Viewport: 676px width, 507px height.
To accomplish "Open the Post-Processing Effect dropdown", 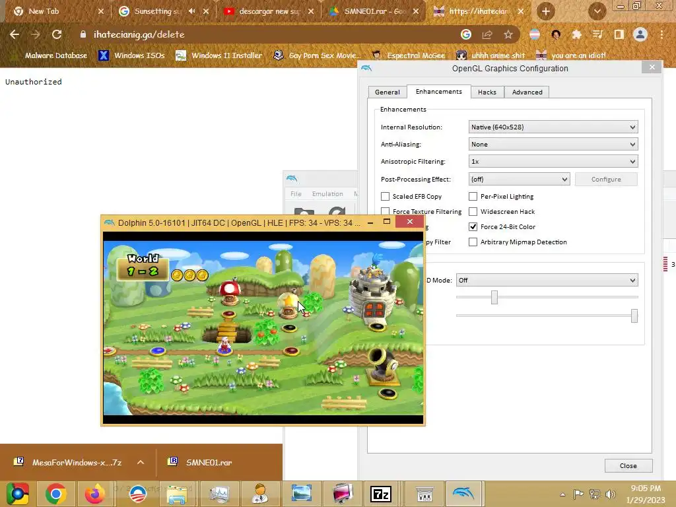I will click(x=519, y=180).
